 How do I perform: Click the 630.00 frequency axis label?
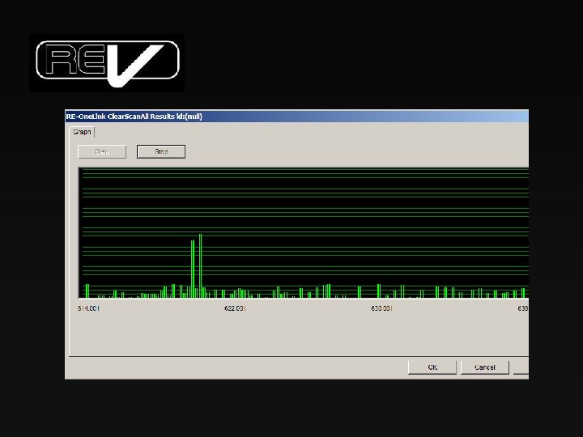(381, 308)
